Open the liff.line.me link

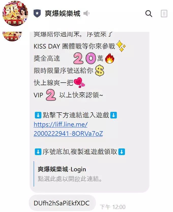[61, 124]
